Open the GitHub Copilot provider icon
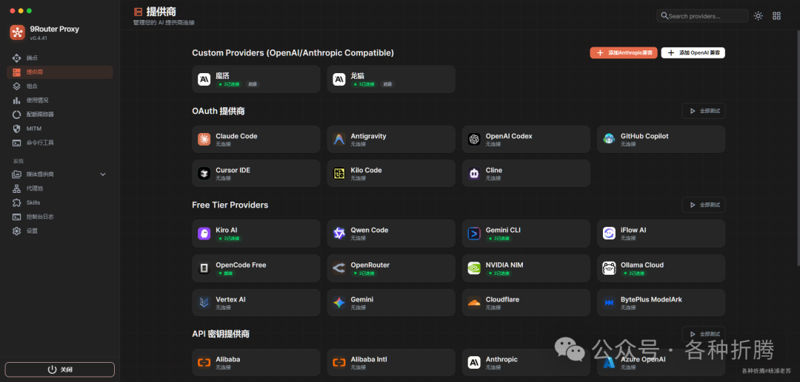800x382 pixels. coord(609,140)
